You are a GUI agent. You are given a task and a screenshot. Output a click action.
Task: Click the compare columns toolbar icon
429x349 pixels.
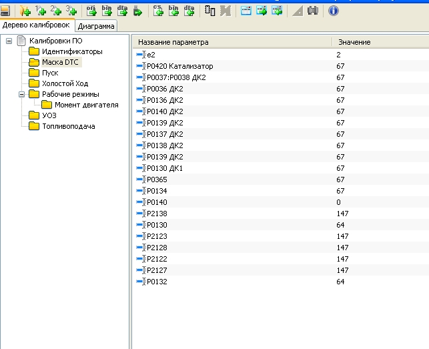tap(210, 10)
